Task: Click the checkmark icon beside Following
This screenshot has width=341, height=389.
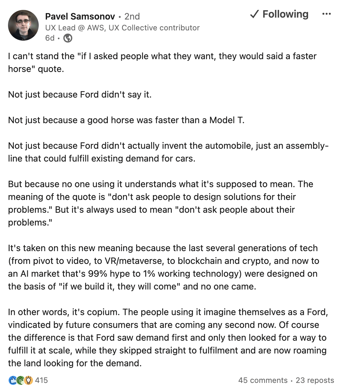Action: (x=254, y=14)
